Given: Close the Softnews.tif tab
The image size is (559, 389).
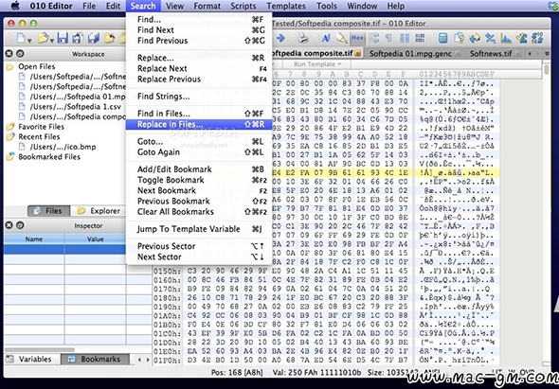Looking at the screenshot, I should click(x=518, y=54).
